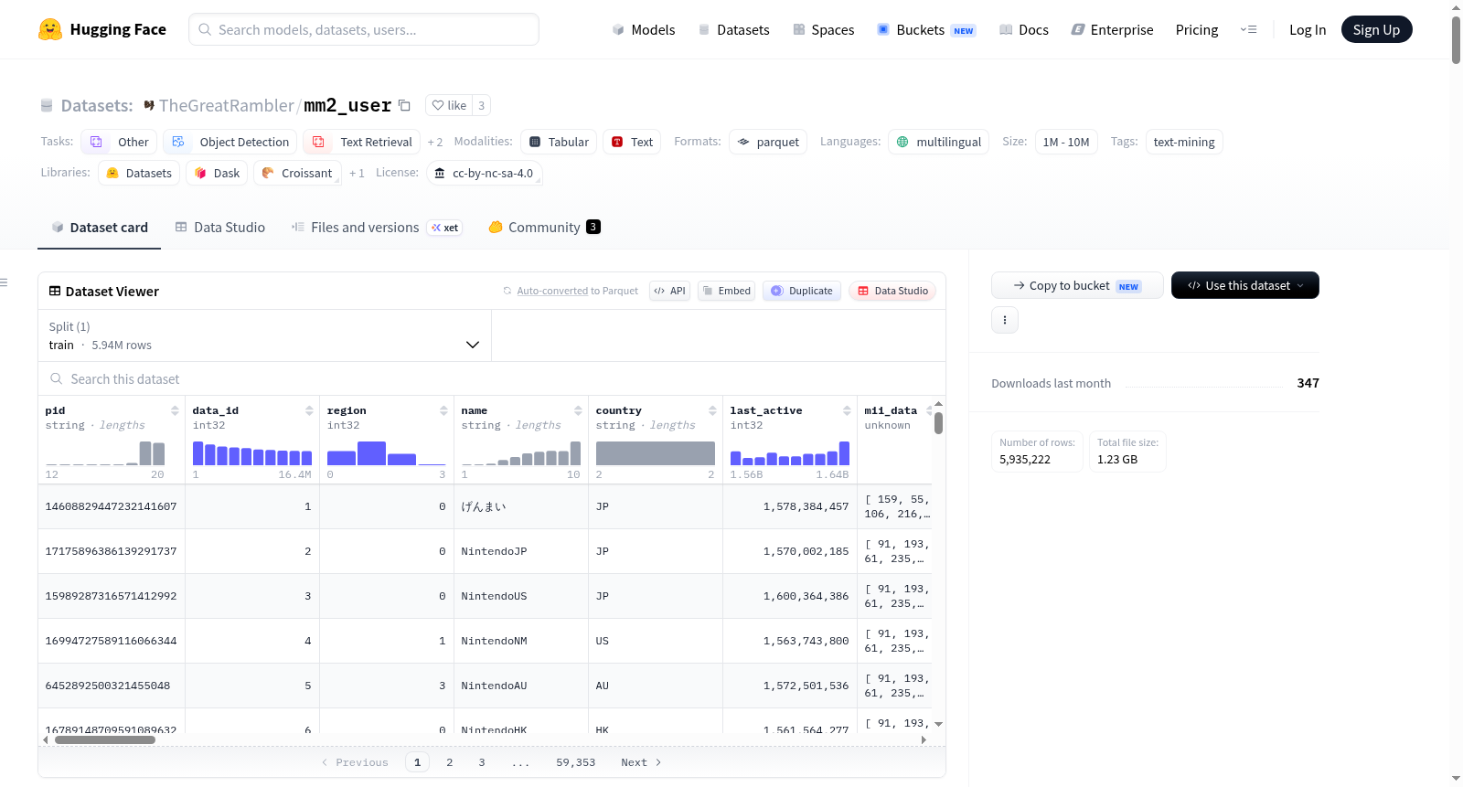
Task: Sort by the region column sort icon
Action: (443, 410)
